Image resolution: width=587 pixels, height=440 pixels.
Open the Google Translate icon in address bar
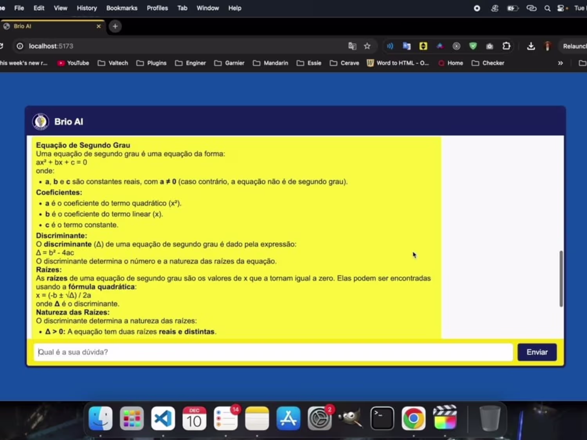pos(352,46)
